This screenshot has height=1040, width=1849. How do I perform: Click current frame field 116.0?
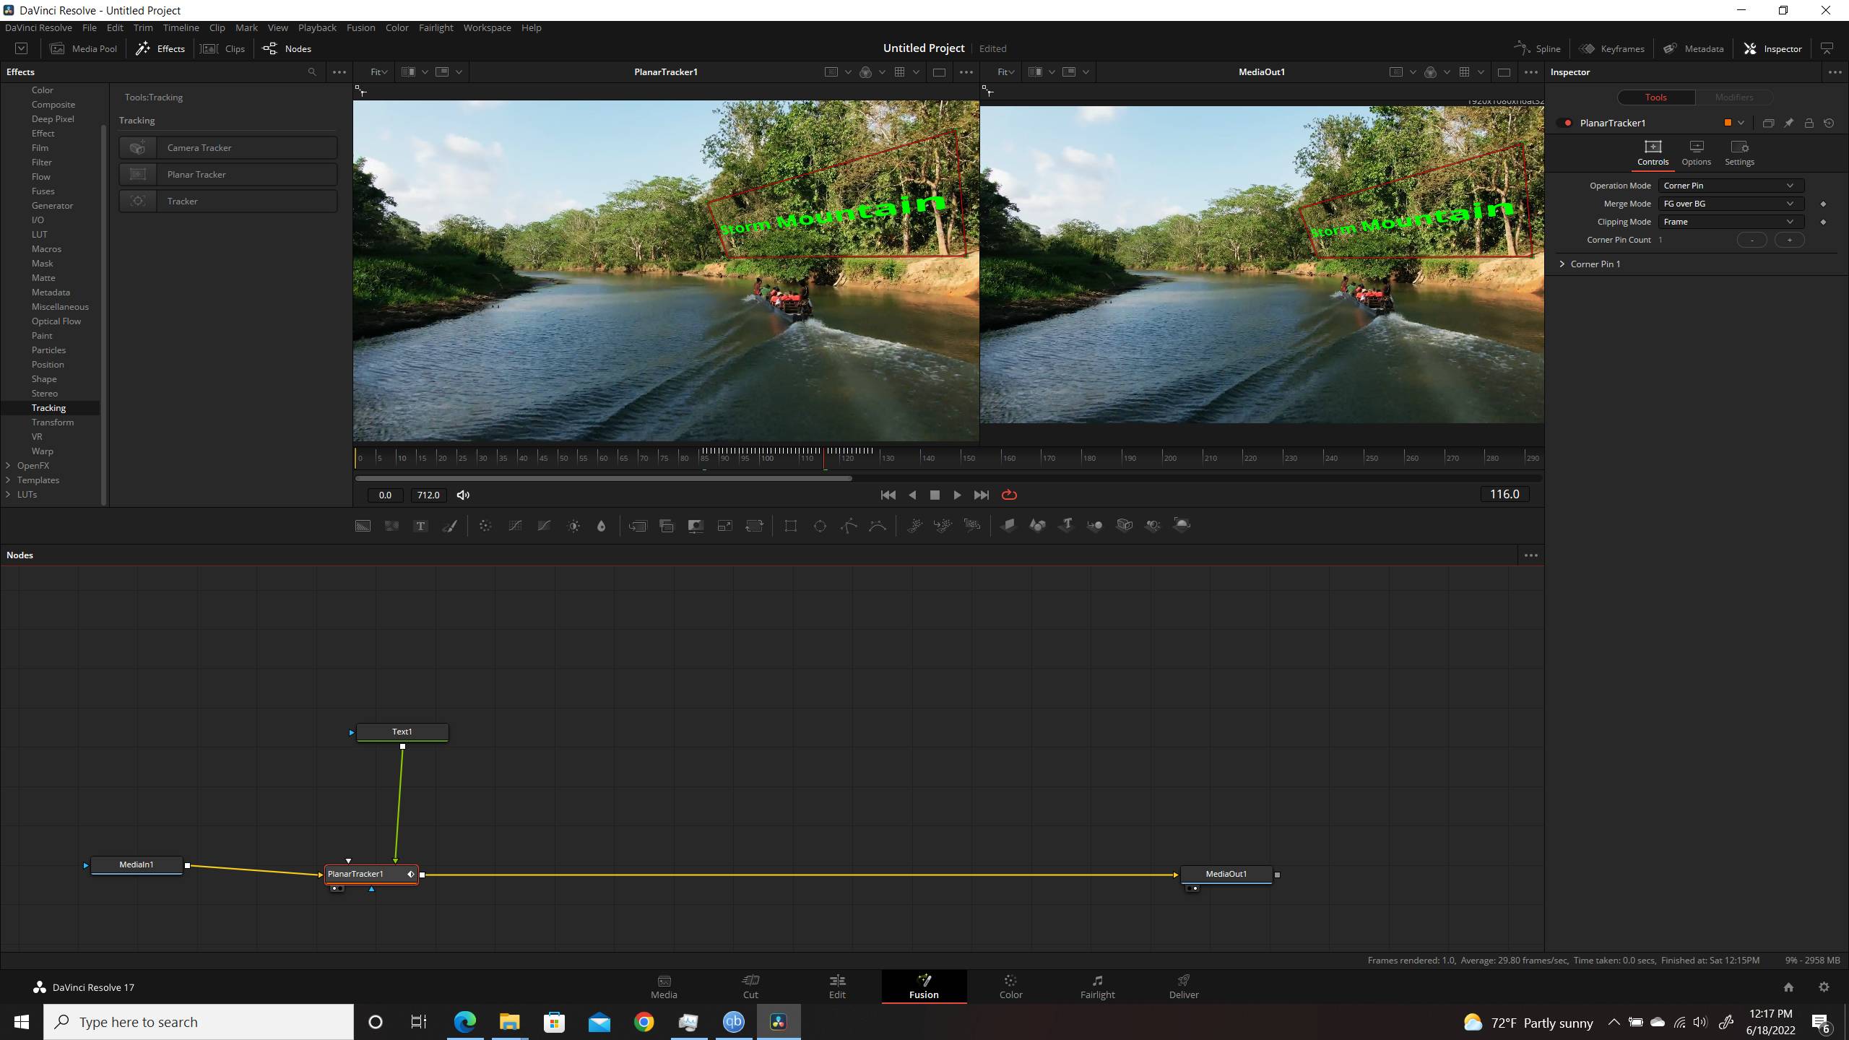click(1504, 494)
